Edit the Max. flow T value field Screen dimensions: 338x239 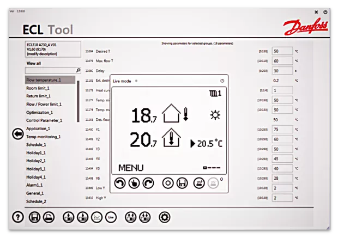pyautogui.click(x=282, y=61)
